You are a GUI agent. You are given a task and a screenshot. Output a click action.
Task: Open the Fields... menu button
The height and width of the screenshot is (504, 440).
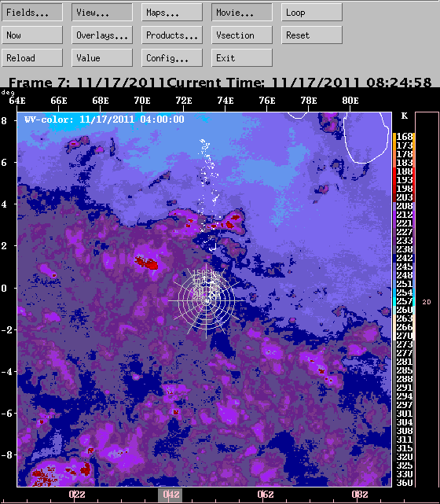(32, 13)
